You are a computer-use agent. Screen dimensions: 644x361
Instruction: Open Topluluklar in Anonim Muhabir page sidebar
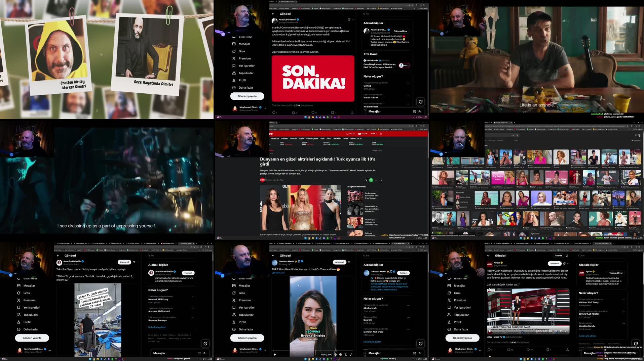31,315
